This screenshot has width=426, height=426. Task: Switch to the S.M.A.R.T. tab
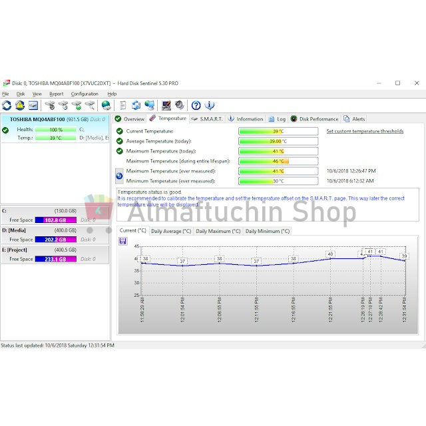coord(207,118)
